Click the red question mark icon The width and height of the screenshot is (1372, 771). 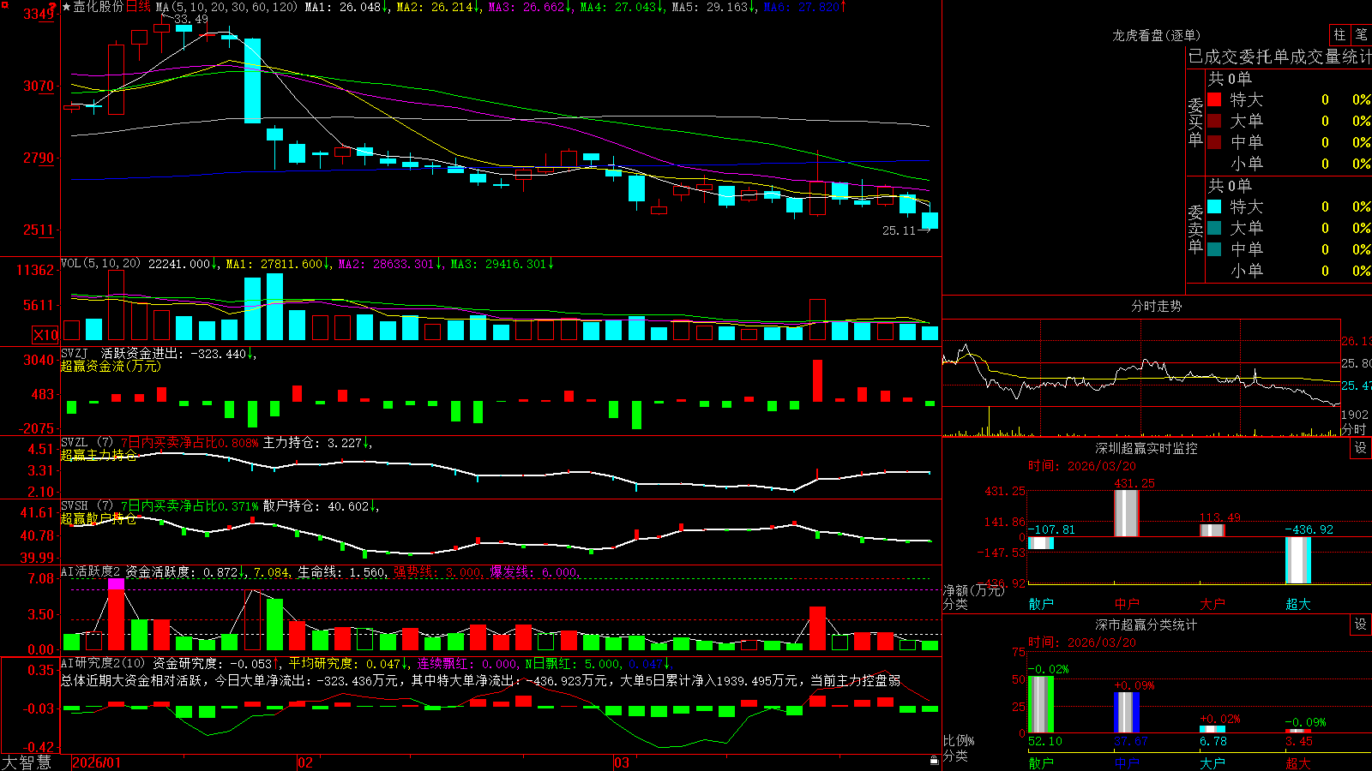point(51,8)
